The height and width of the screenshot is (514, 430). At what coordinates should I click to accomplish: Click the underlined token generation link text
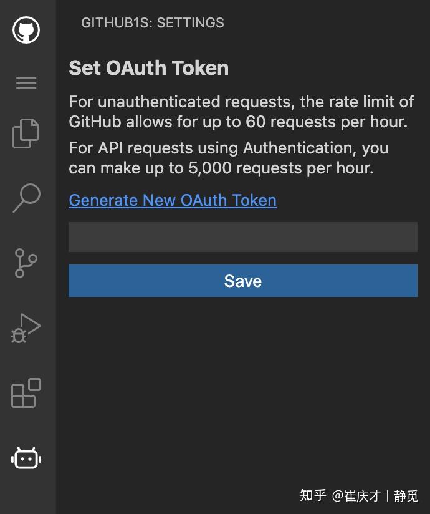173,200
